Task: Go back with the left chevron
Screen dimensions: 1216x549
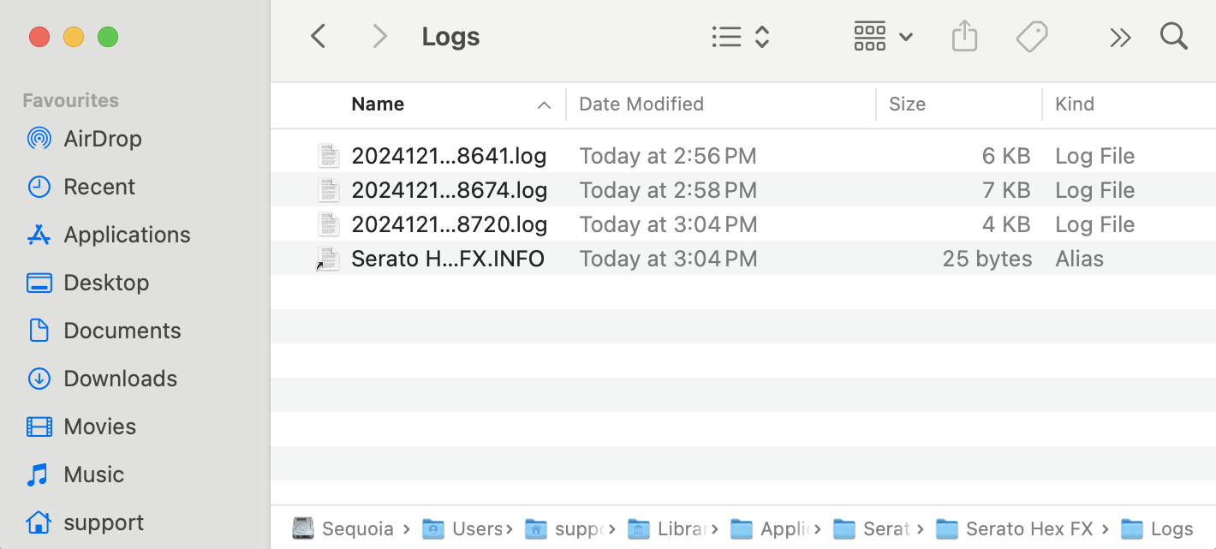Action: coord(319,37)
